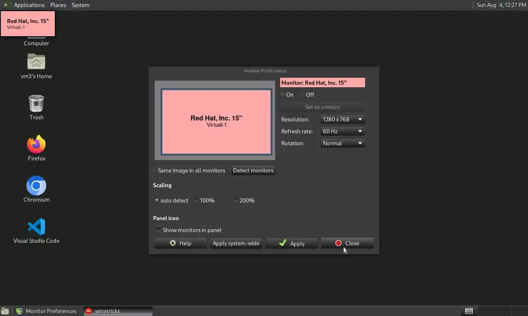Open the Rotation dropdown
Viewport: 528px width, 316px height.
[343, 143]
